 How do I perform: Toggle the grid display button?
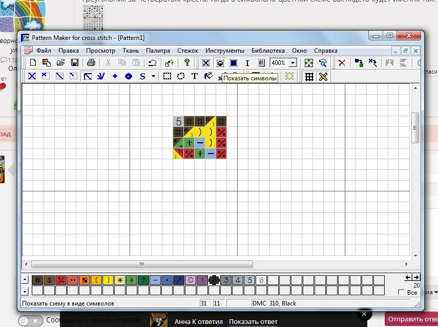(309, 76)
